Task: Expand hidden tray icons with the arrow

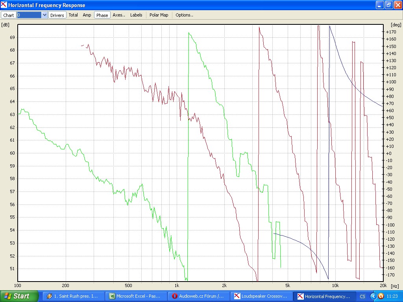Action: [373, 296]
